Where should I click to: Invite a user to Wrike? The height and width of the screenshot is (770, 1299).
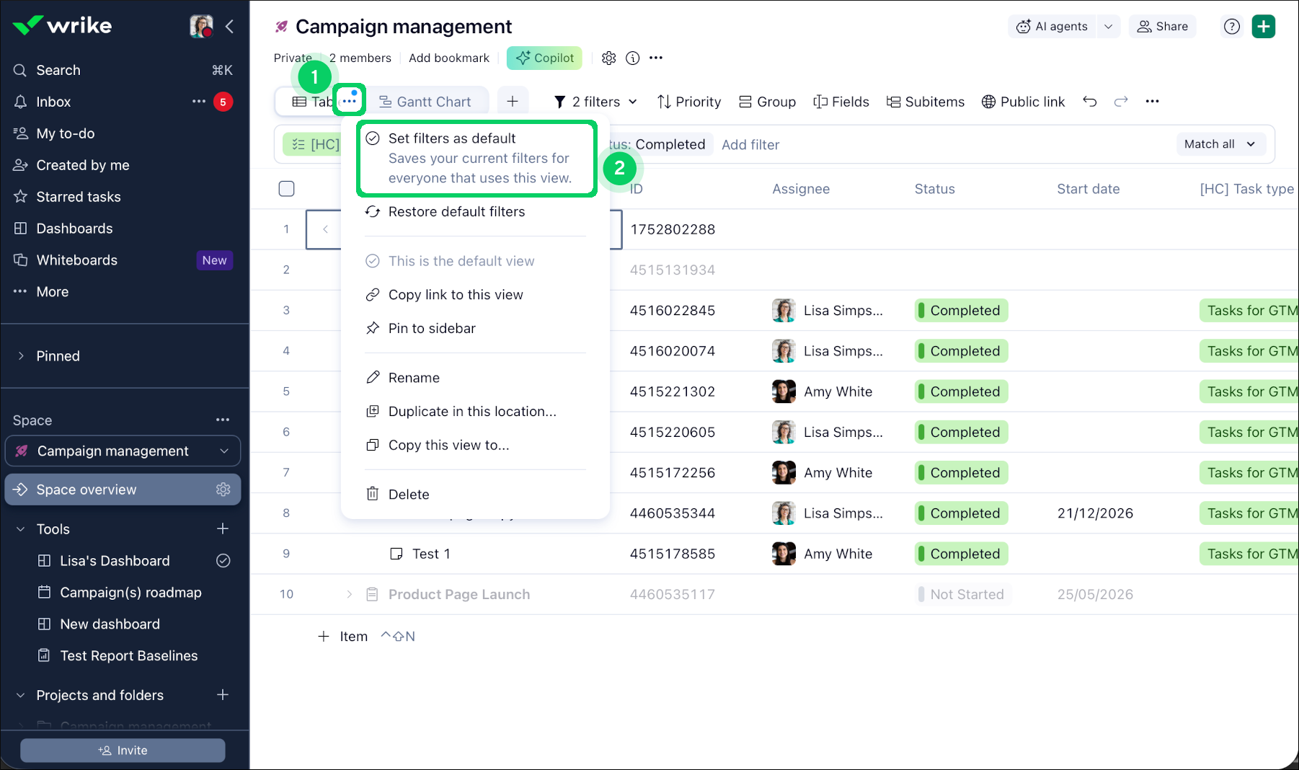click(123, 751)
